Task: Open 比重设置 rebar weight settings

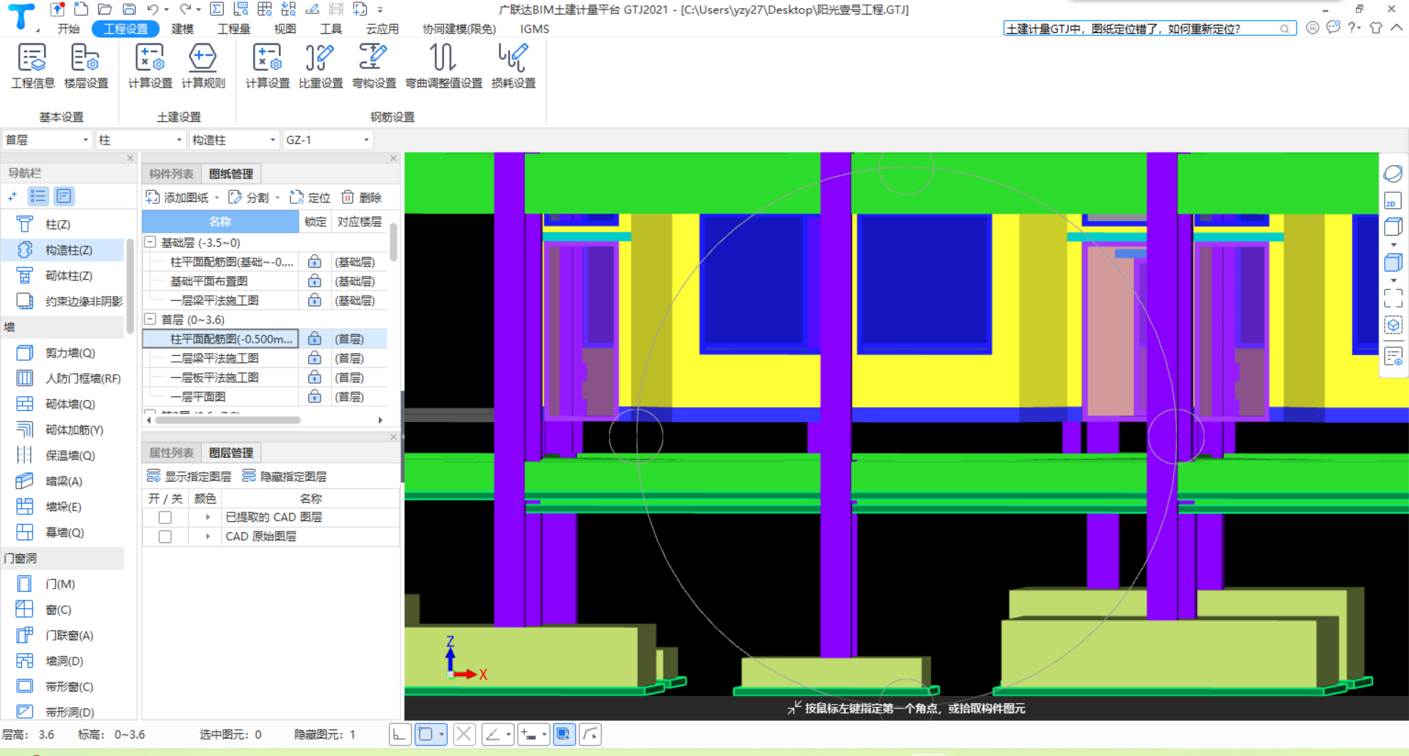Action: tap(321, 66)
